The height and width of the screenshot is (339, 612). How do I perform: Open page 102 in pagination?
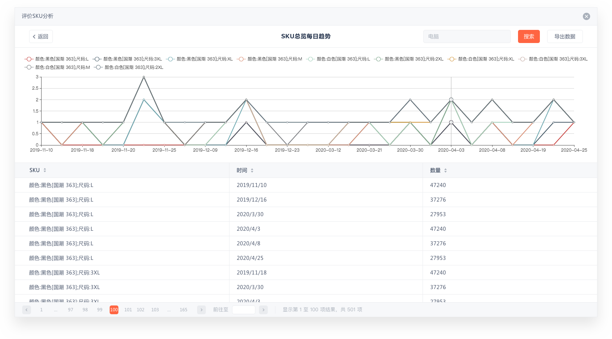point(141,310)
